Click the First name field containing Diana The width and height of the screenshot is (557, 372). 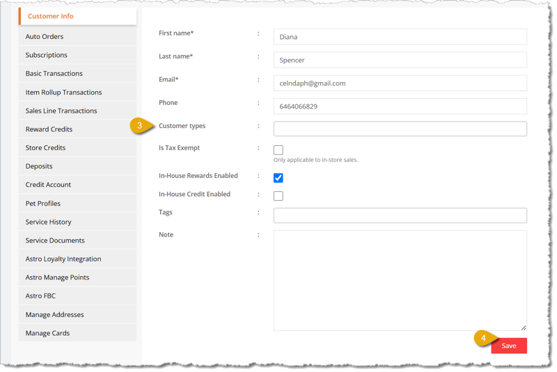[x=400, y=37]
